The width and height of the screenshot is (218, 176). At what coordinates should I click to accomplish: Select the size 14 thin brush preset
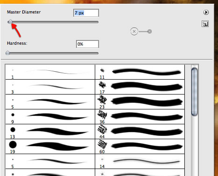click(140, 161)
